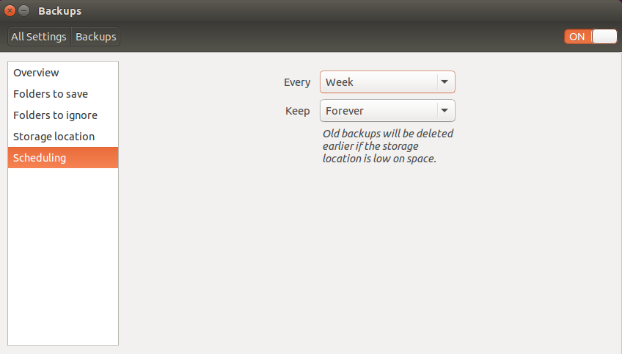Click the Backups title bar text

coord(60,11)
